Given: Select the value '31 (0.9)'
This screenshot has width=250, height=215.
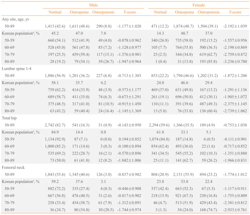Looking at the screenshot, I should point(105,125).
